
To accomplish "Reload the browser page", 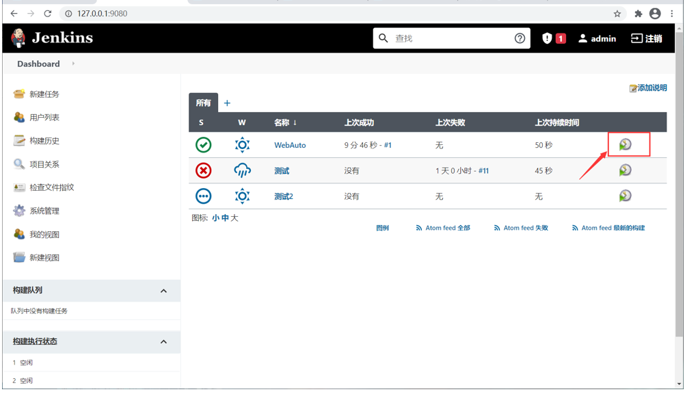I will coord(48,14).
